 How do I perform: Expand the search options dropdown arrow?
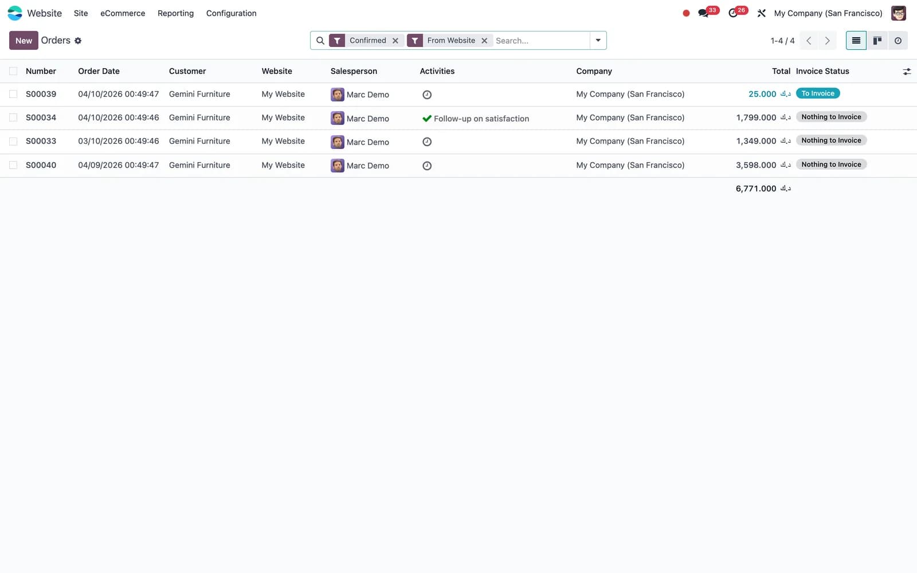[x=598, y=41]
